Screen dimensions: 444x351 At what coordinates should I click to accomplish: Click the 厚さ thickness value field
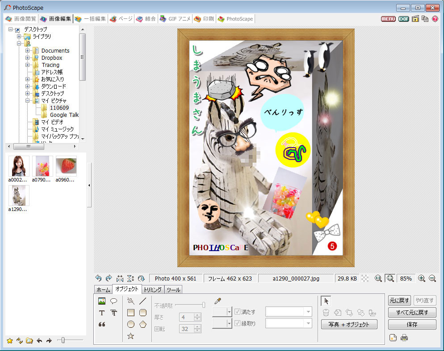(187, 318)
